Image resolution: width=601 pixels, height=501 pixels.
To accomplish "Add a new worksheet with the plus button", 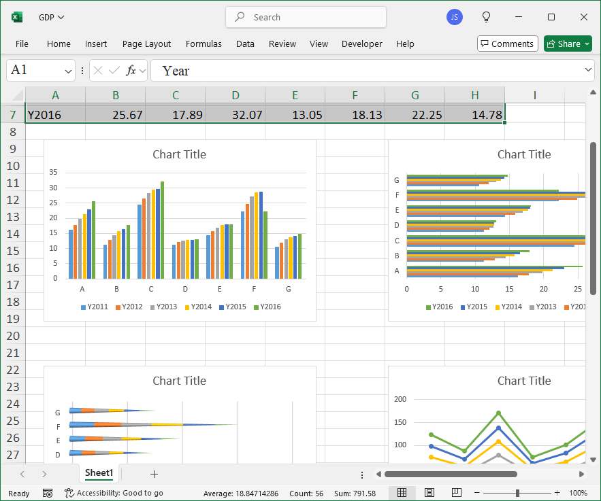I will click(x=154, y=474).
